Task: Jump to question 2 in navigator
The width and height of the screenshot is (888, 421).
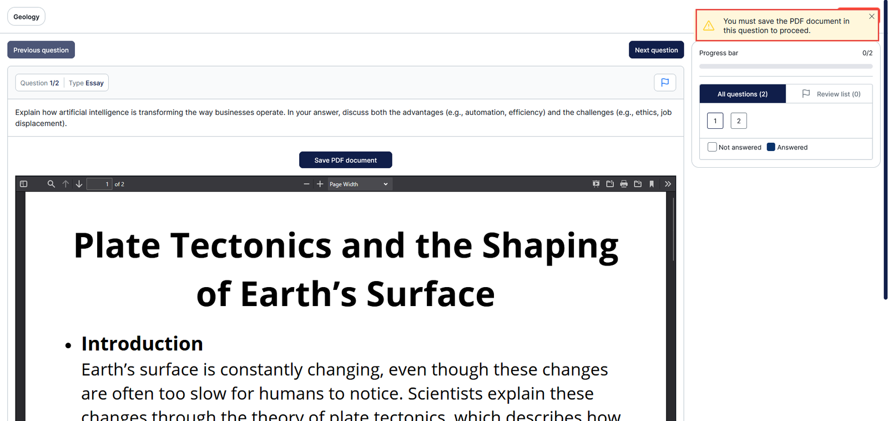Action: tap(738, 121)
